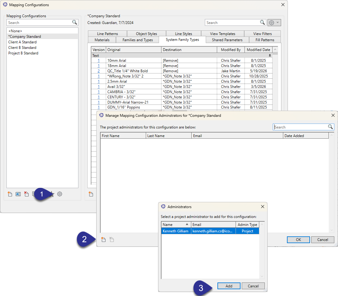Select 18mm Arial original cell
Image resolution: width=338 pixels, height=296 pixels.
click(x=133, y=66)
